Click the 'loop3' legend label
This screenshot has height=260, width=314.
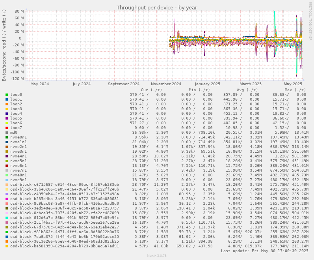(16, 109)
